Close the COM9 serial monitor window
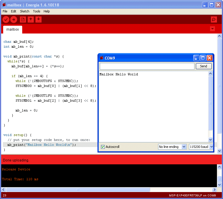 pyautogui.click(x=209, y=58)
